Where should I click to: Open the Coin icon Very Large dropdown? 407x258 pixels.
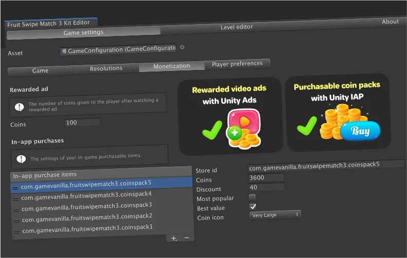point(275,215)
